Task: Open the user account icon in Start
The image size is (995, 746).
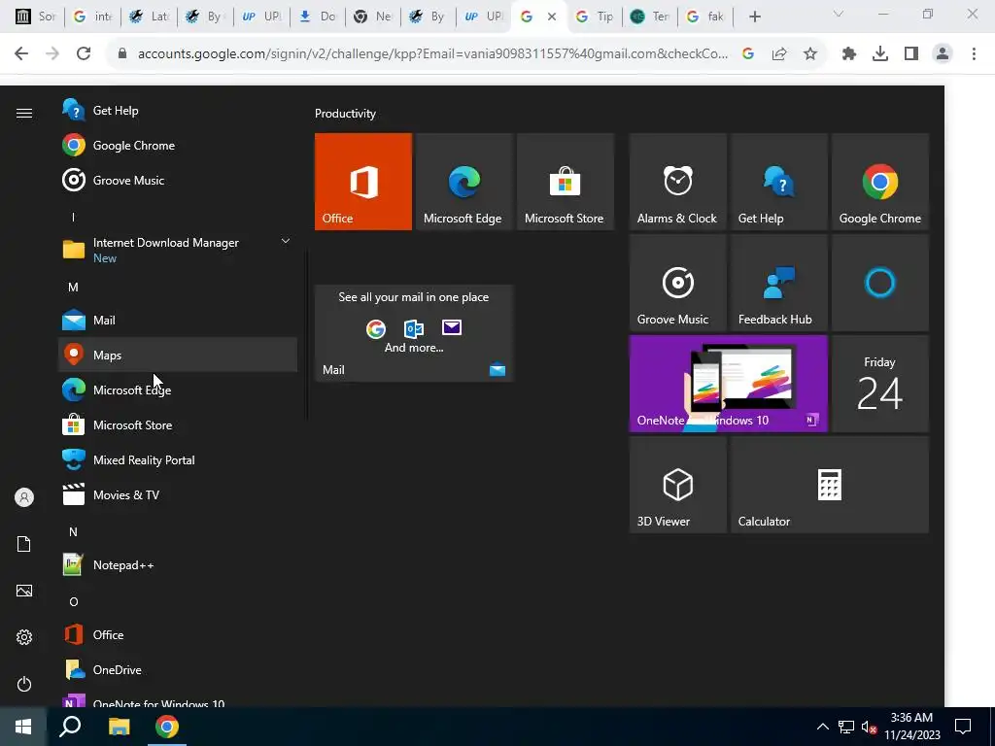Action: pos(24,497)
